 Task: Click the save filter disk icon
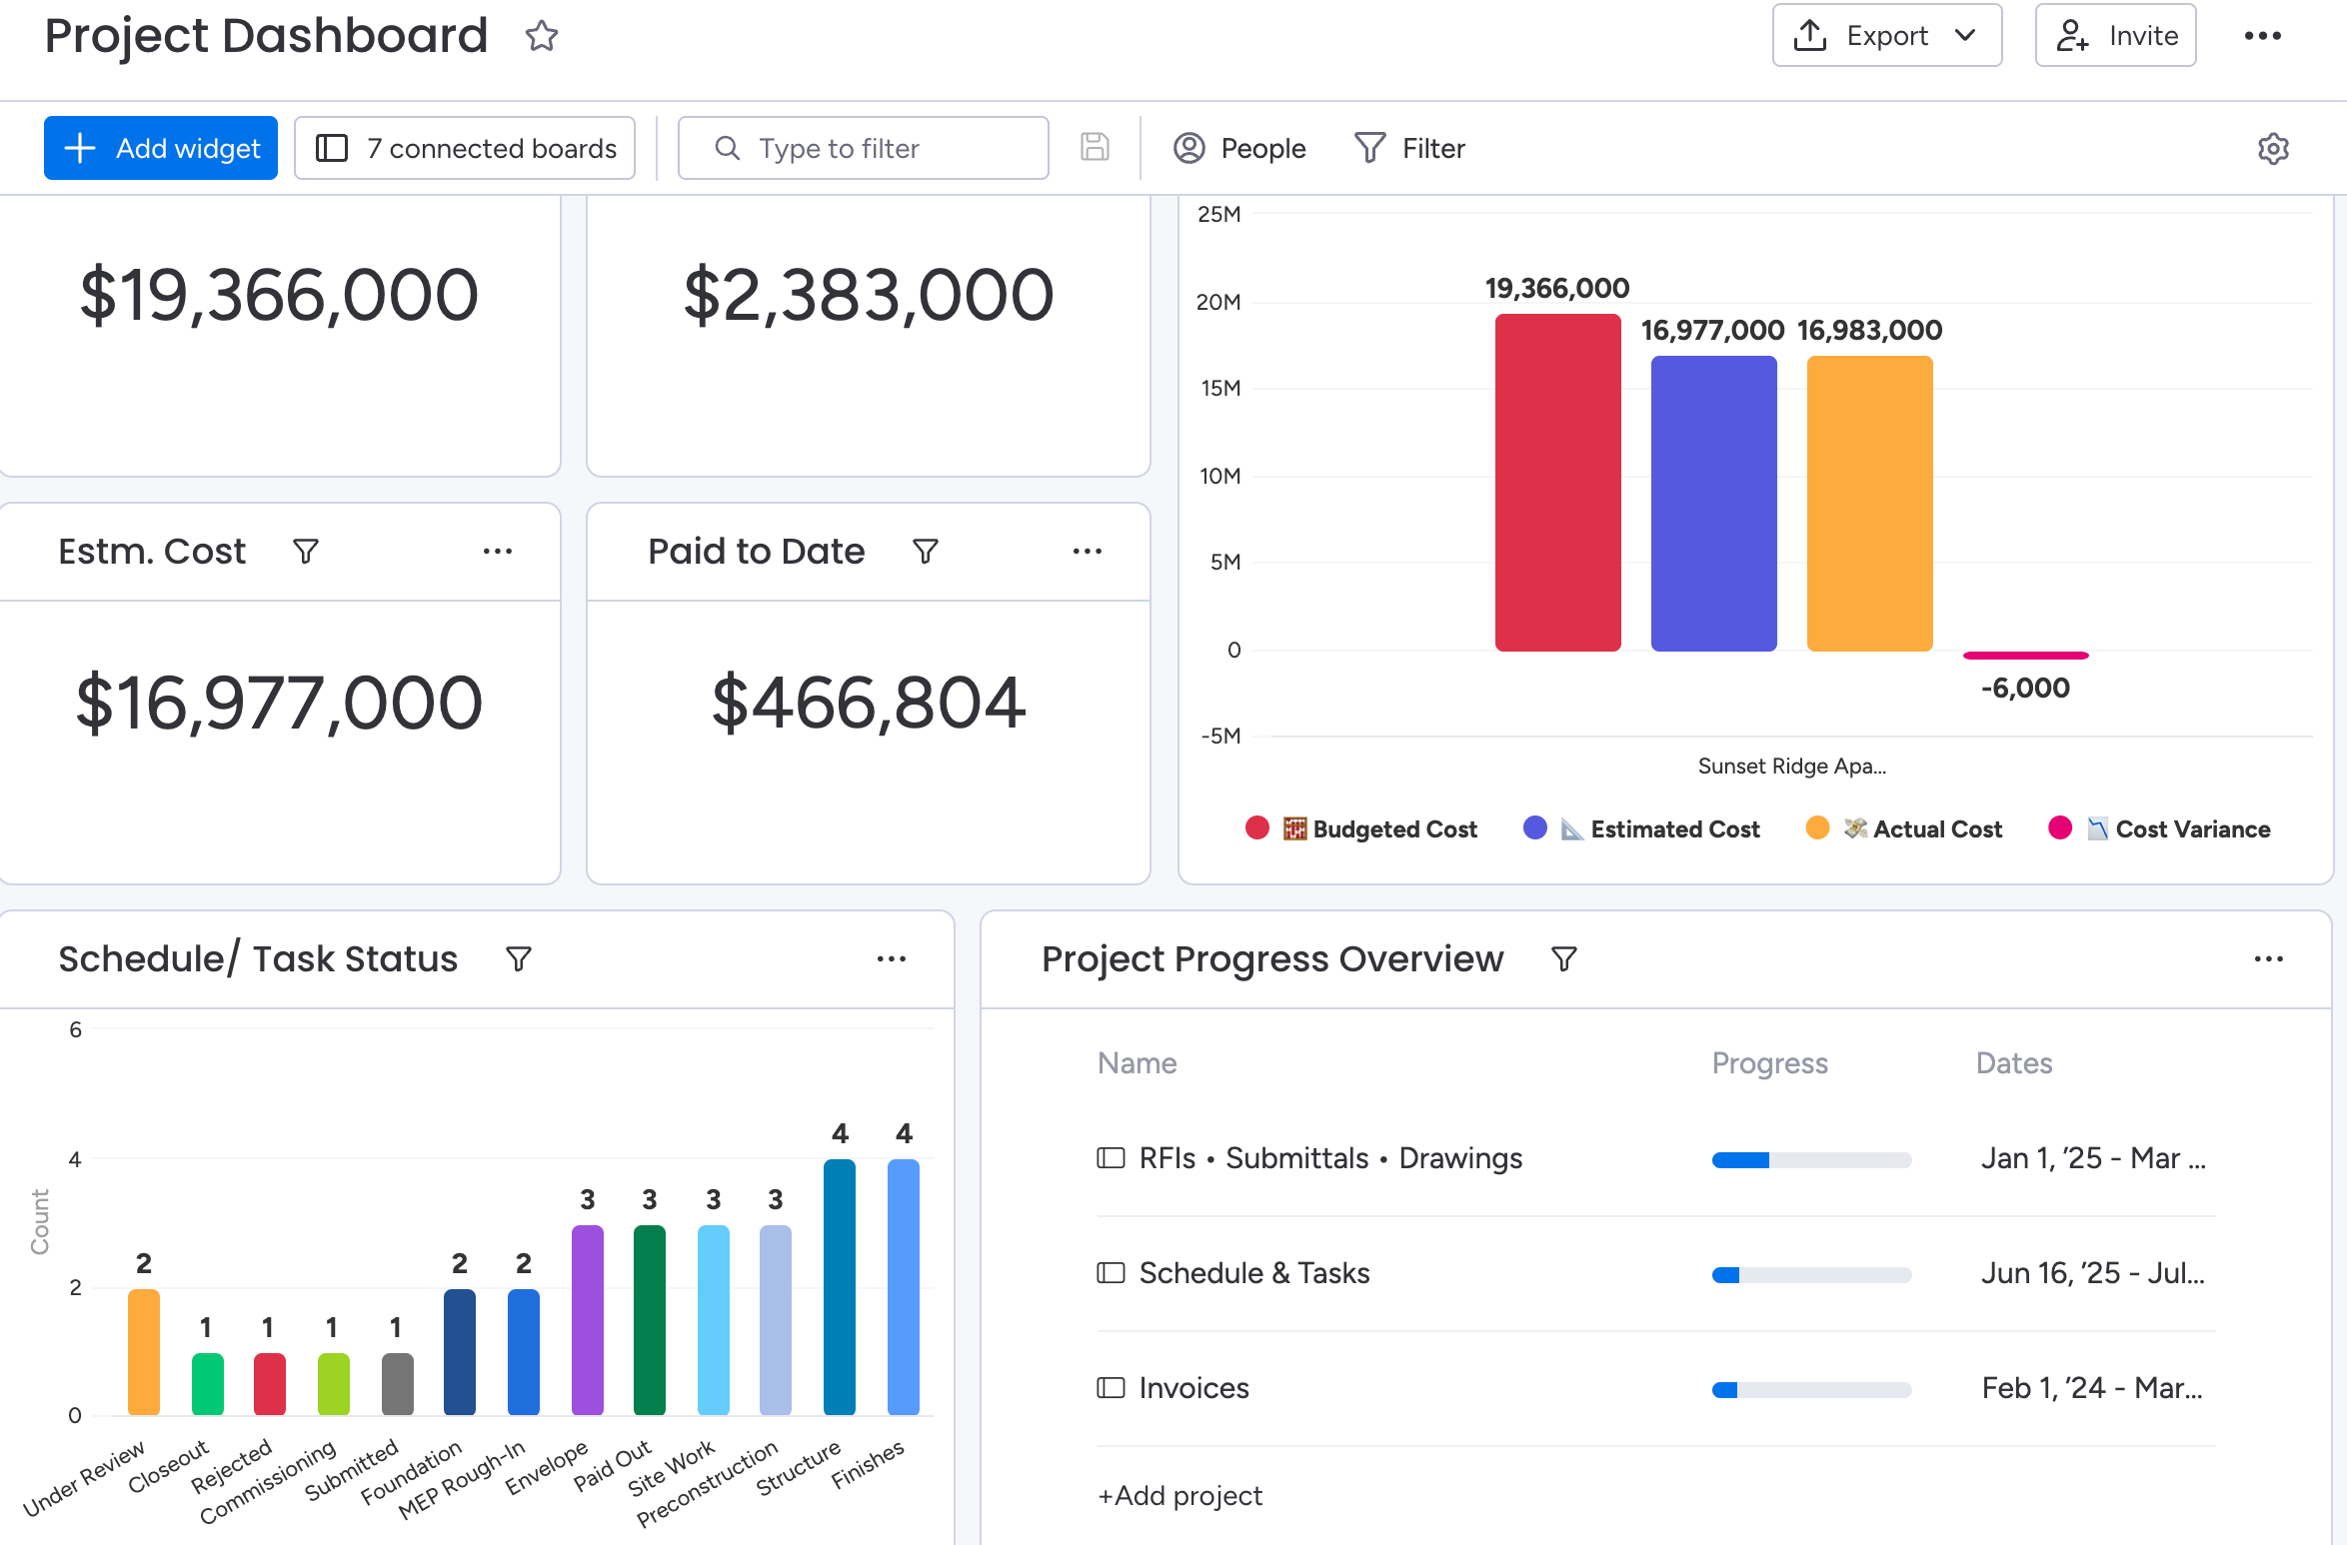click(1095, 148)
